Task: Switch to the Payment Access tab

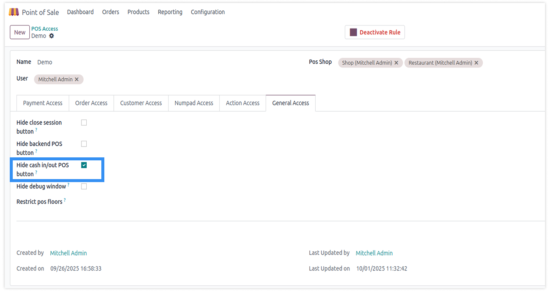Action: (43, 103)
